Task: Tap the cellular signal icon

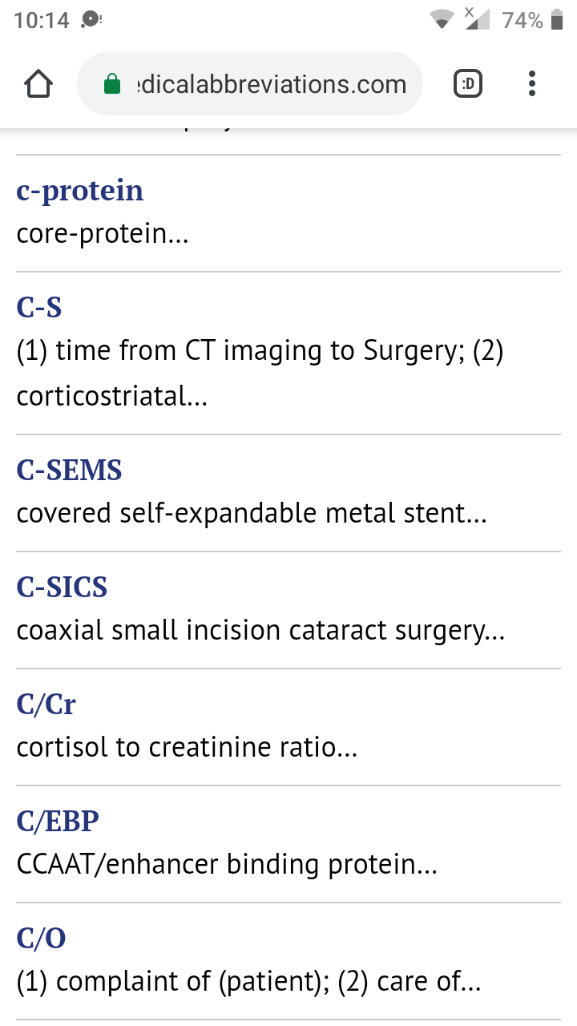Action: 478,19
